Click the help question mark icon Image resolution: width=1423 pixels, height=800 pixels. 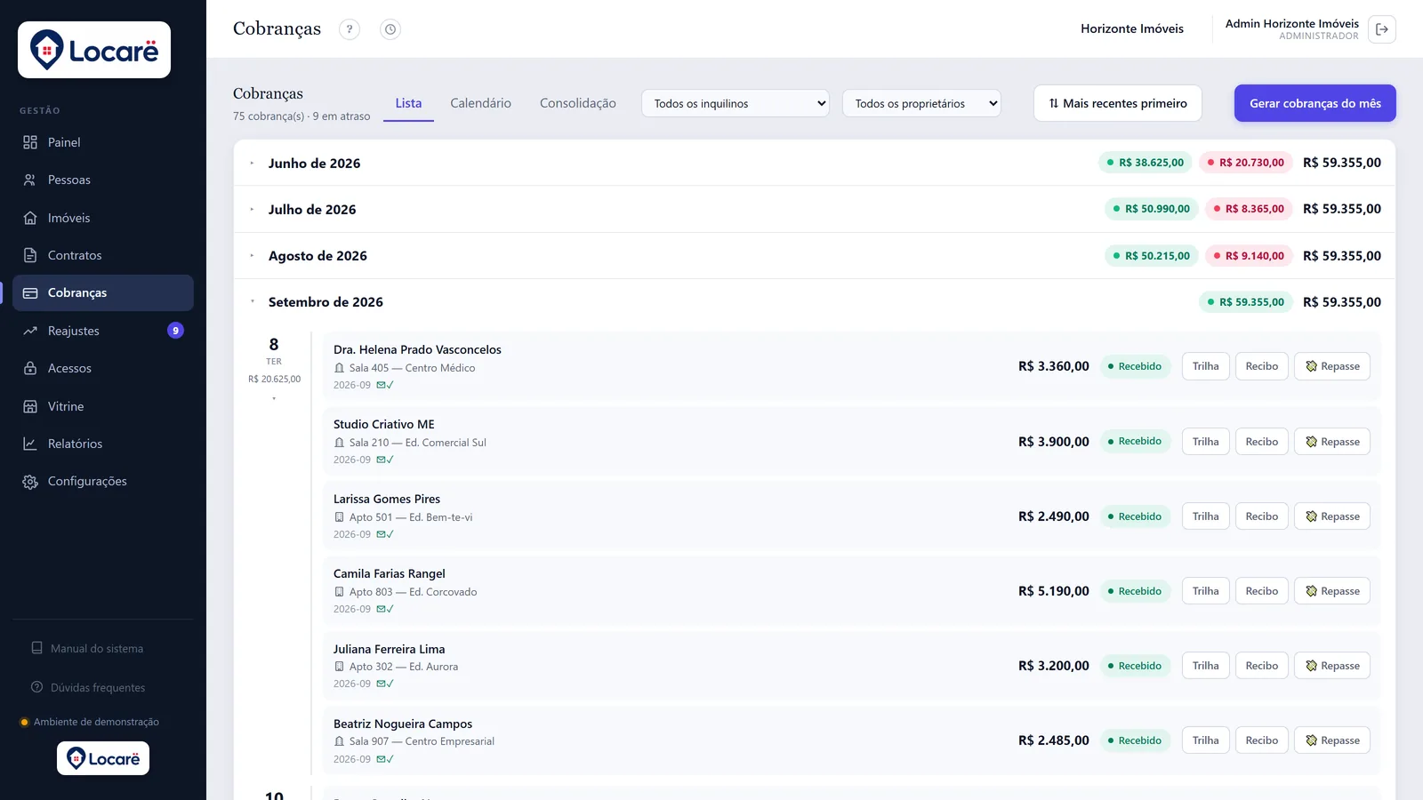point(350,29)
